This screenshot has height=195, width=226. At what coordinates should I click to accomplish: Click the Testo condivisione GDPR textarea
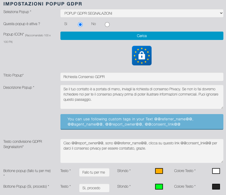[142, 151]
